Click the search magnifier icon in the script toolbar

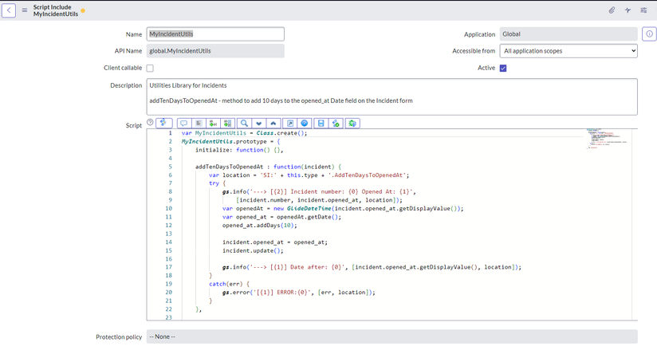tap(244, 123)
